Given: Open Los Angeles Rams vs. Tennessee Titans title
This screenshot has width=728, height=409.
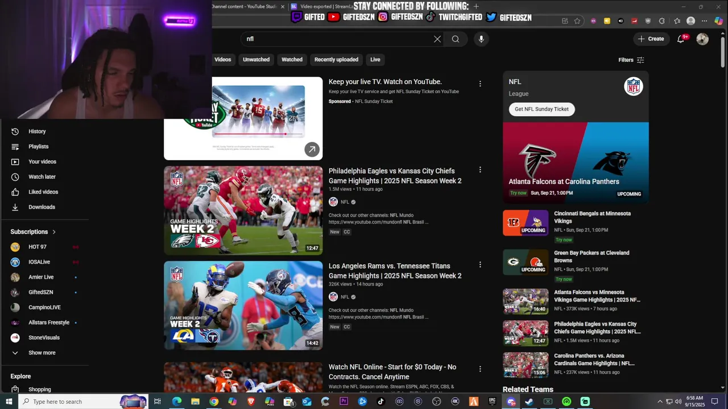Looking at the screenshot, I should point(395,271).
